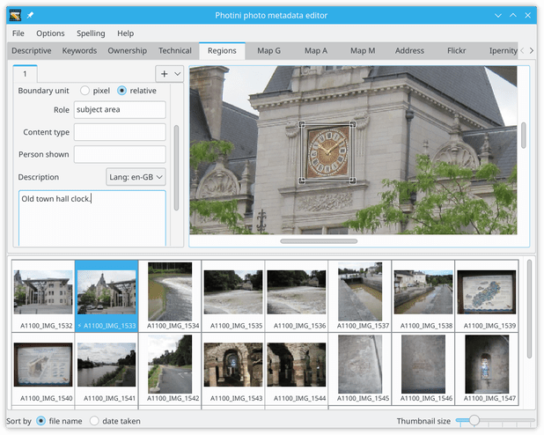Open the Lang: en-GB dropdown
Image resolution: width=544 pixels, height=435 pixels.
[x=136, y=177]
